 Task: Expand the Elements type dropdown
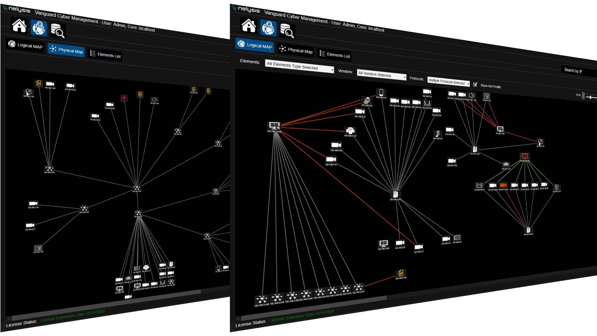pos(299,66)
